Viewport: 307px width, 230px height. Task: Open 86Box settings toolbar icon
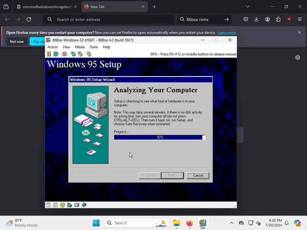[x=89, y=54]
